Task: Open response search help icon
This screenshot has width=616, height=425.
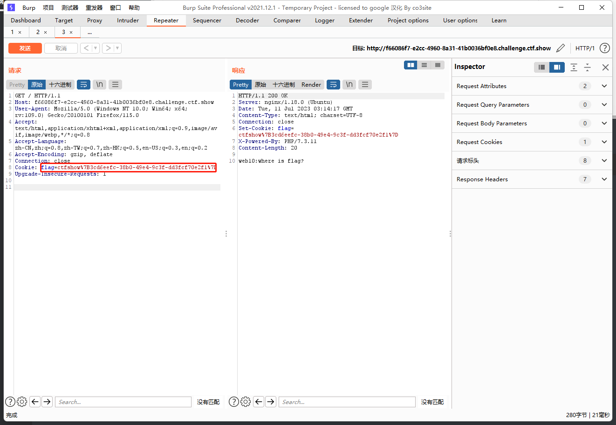Action: [x=234, y=402]
